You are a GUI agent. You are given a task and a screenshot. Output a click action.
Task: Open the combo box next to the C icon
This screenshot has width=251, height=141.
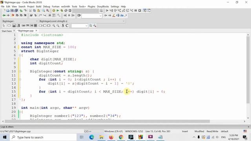point(80,26)
